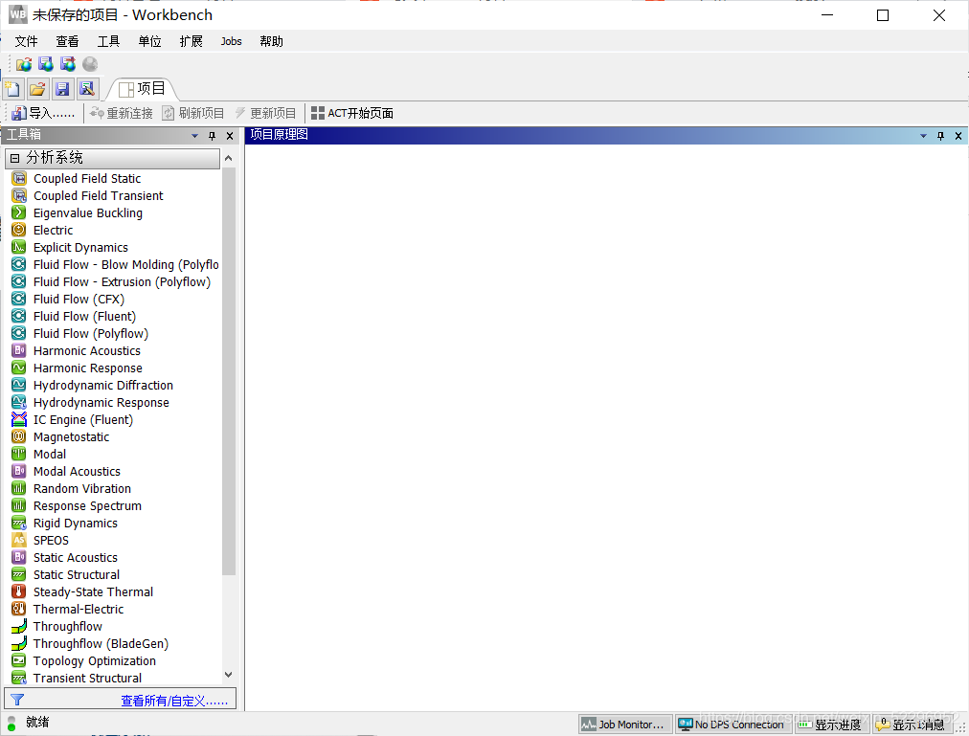Screen dimensions: 969x736
Task: Click the Open project folder icon
Action: point(37,89)
